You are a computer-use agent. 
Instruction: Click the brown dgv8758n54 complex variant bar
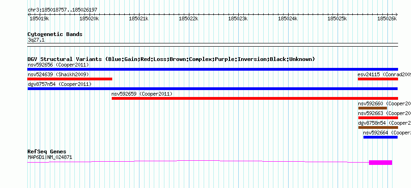point(378,127)
